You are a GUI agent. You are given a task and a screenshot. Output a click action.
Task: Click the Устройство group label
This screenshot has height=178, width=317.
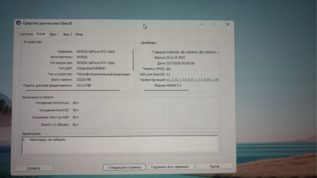[x=33, y=42]
